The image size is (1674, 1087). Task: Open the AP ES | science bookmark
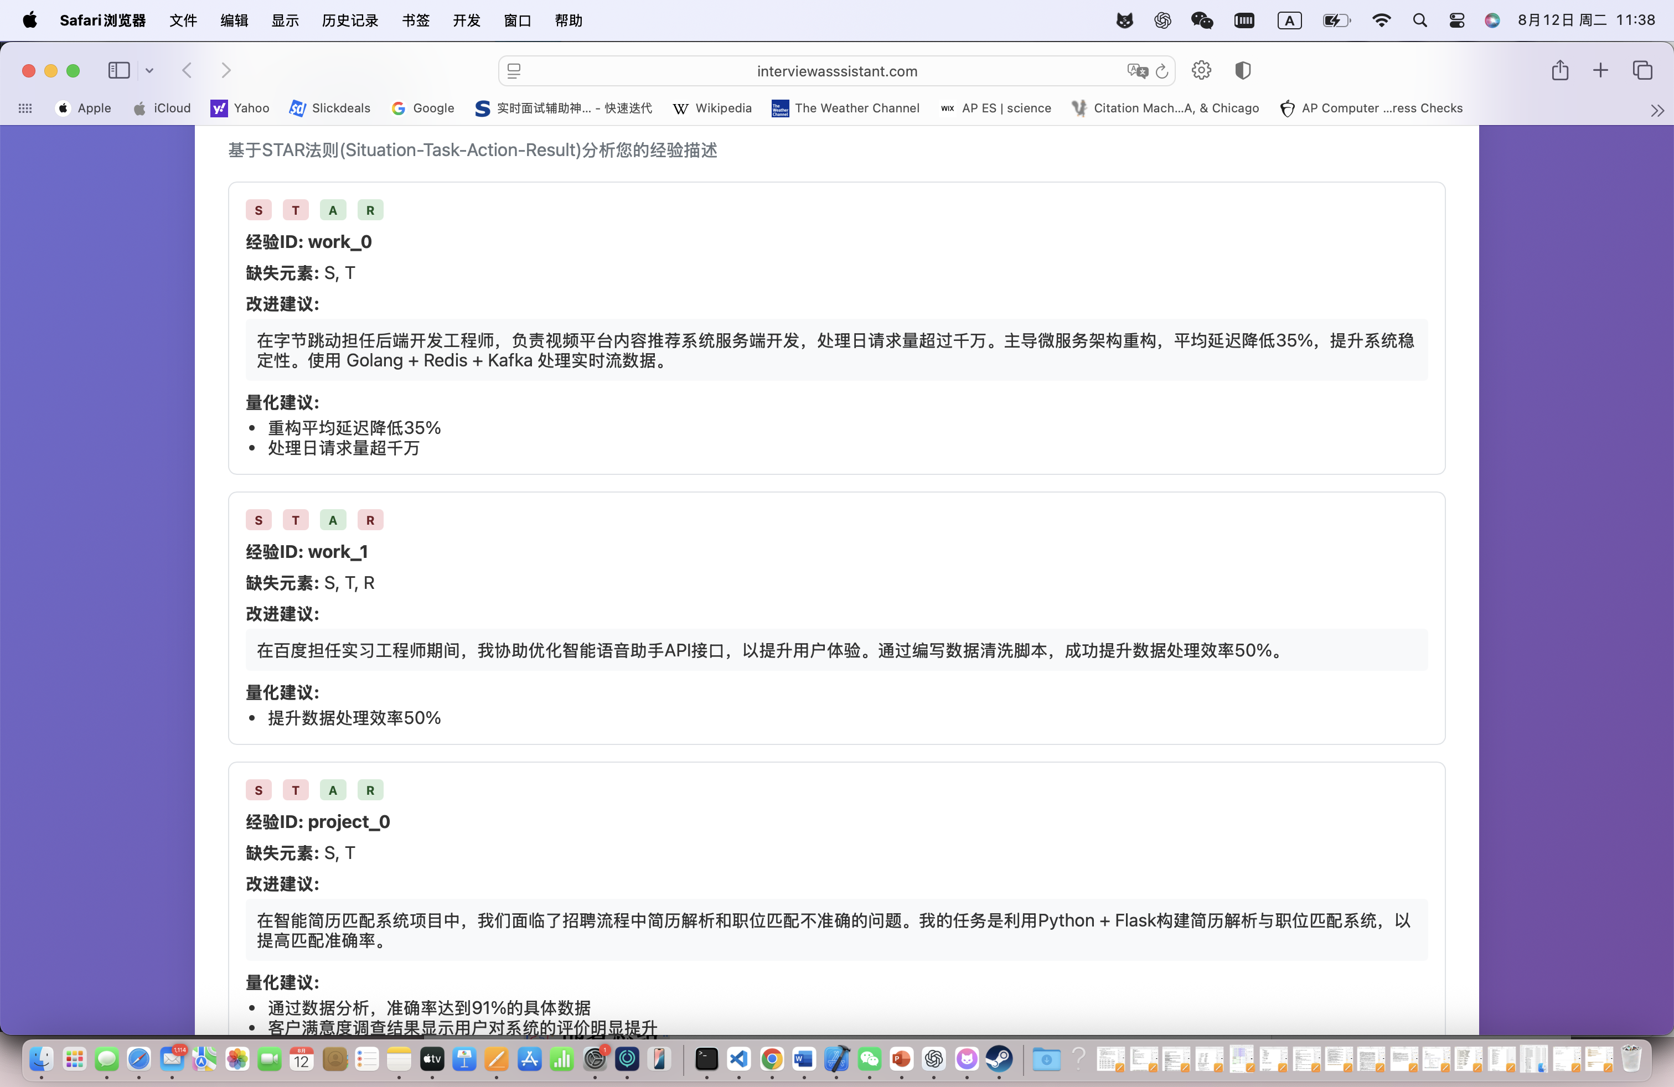pos(996,108)
